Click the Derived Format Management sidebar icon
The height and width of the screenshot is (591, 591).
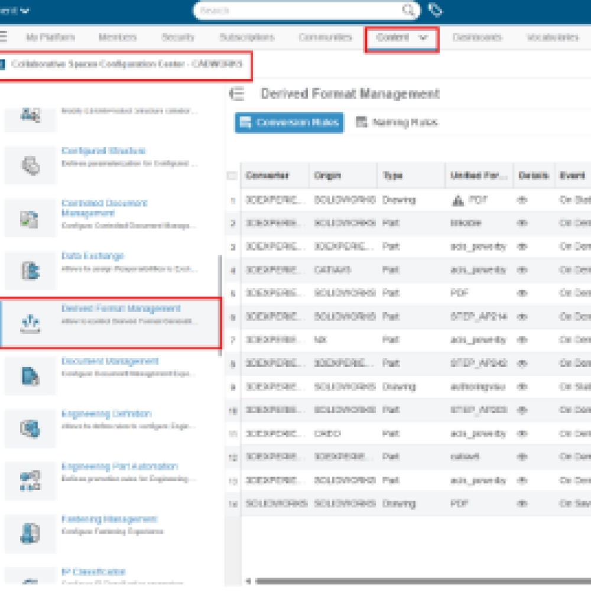coord(30,323)
